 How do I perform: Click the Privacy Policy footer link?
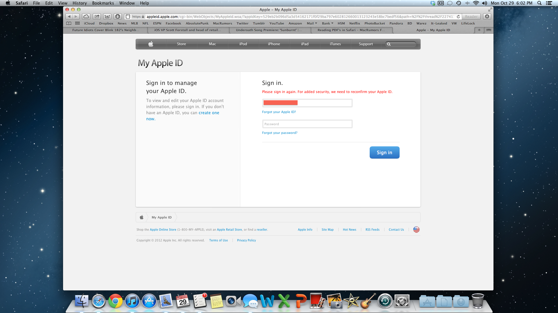point(246,240)
